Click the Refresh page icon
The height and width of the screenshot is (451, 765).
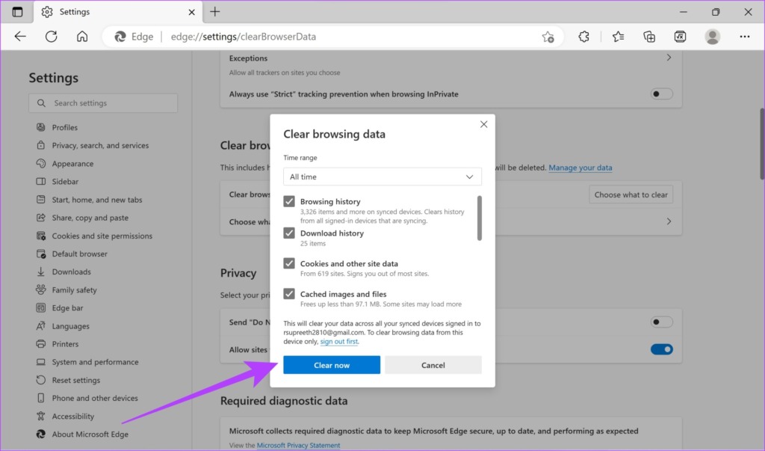click(51, 36)
